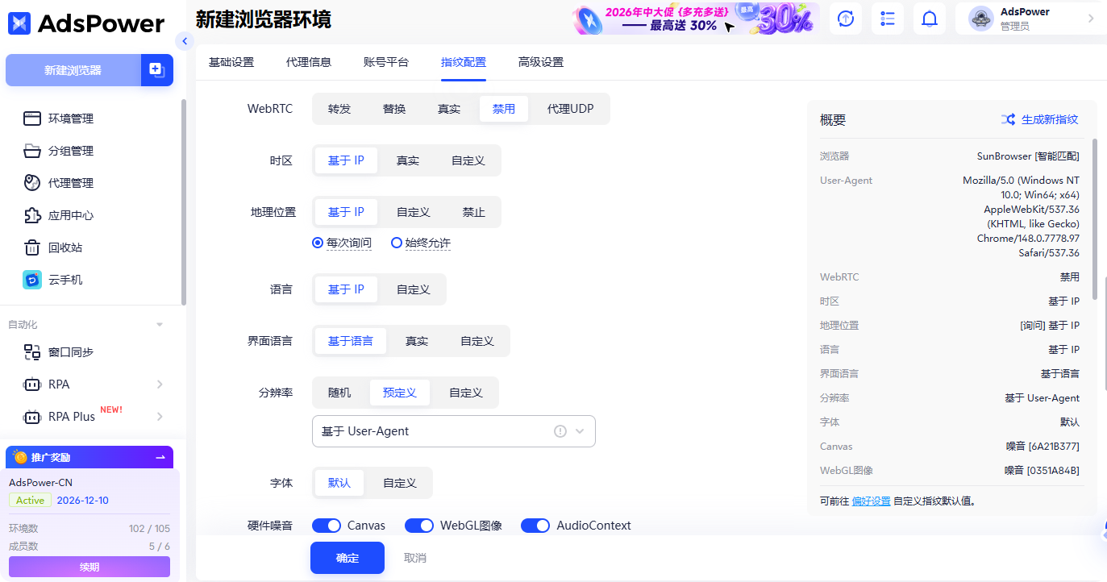Click the 2026-12-10 expiry date
Viewport: 1107px width, 582px height.
click(83, 501)
